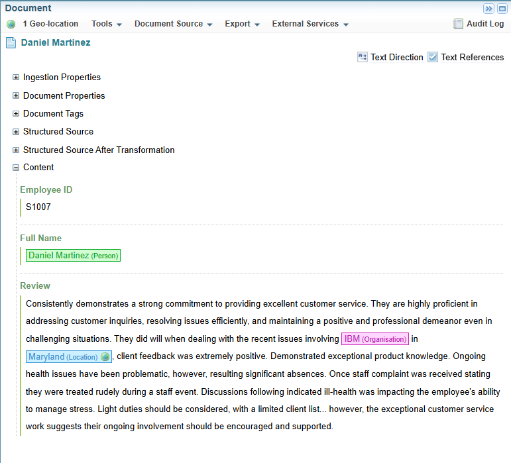Expand Ingestion Properties section
Image resolution: width=511 pixels, height=463 pixels.
16,77
